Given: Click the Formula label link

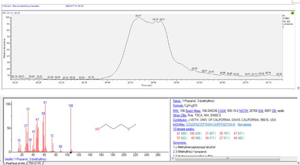Looking at the screenshot, I should tap(178, 106).
